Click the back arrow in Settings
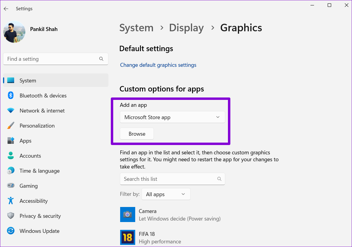The height and width of the screenshot is (247, 352). [6, 9]
